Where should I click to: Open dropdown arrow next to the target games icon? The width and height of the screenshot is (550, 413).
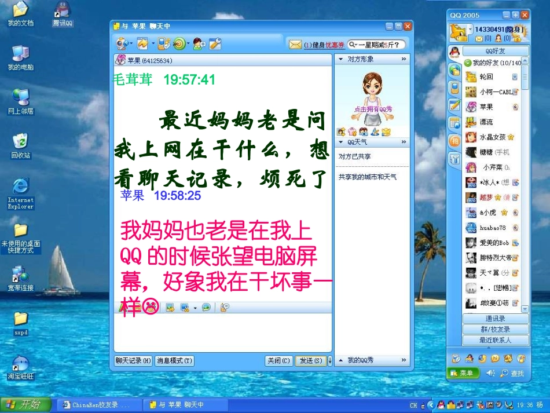pyautogui.click(x=188, y=43)
